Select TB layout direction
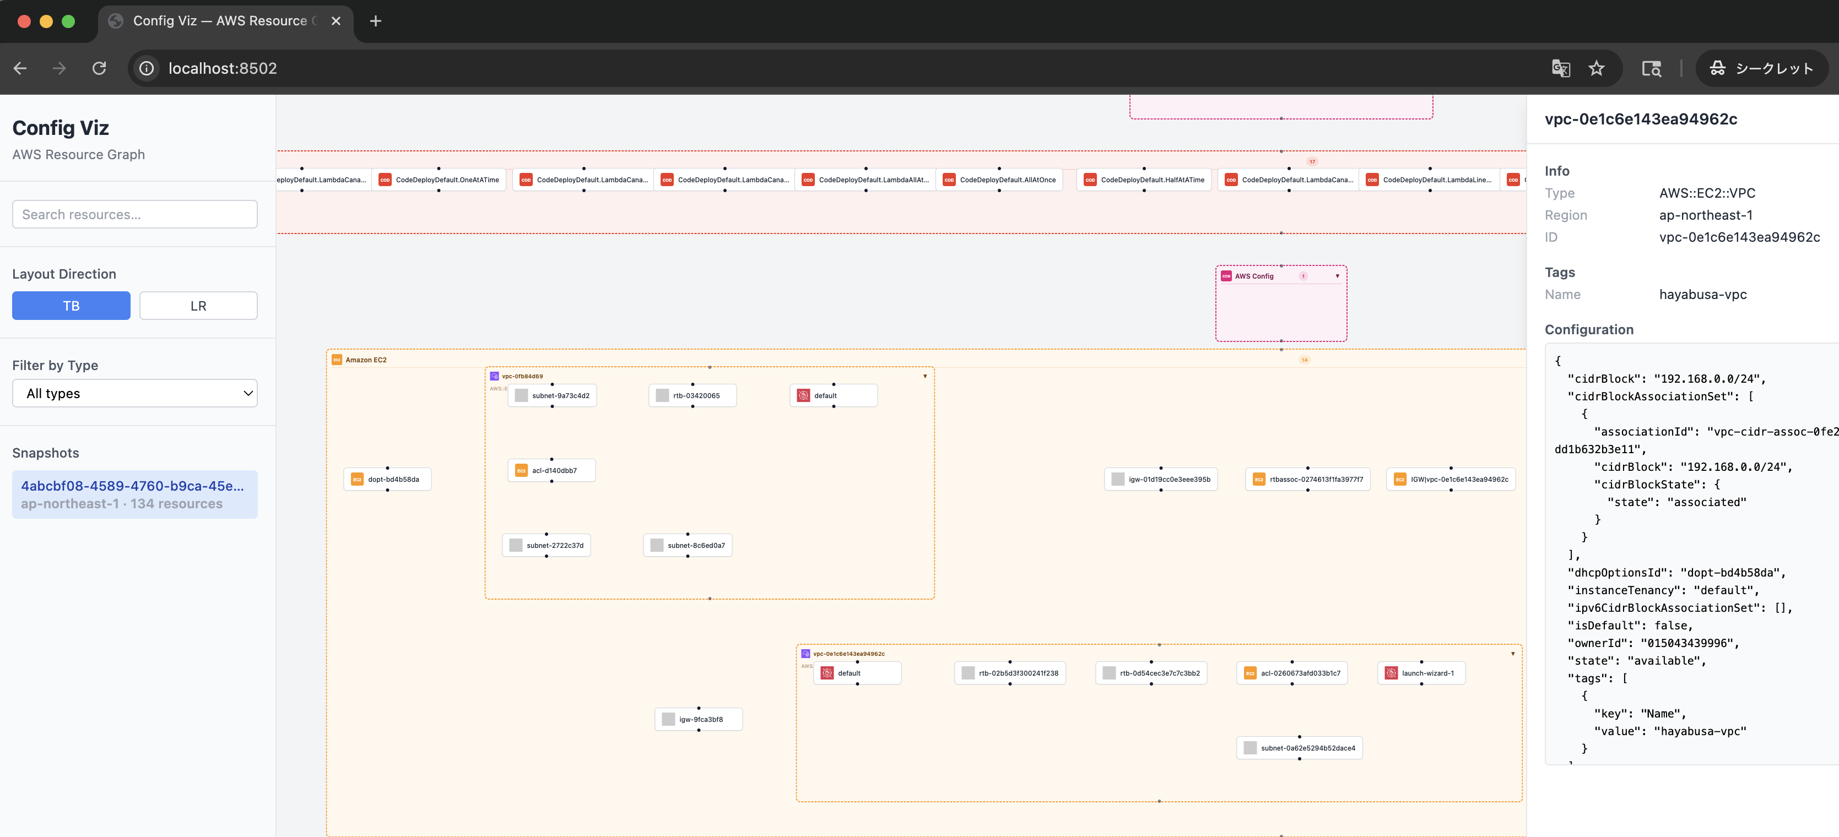Viewport: 1839px width, 837px height. click(72, 306)
